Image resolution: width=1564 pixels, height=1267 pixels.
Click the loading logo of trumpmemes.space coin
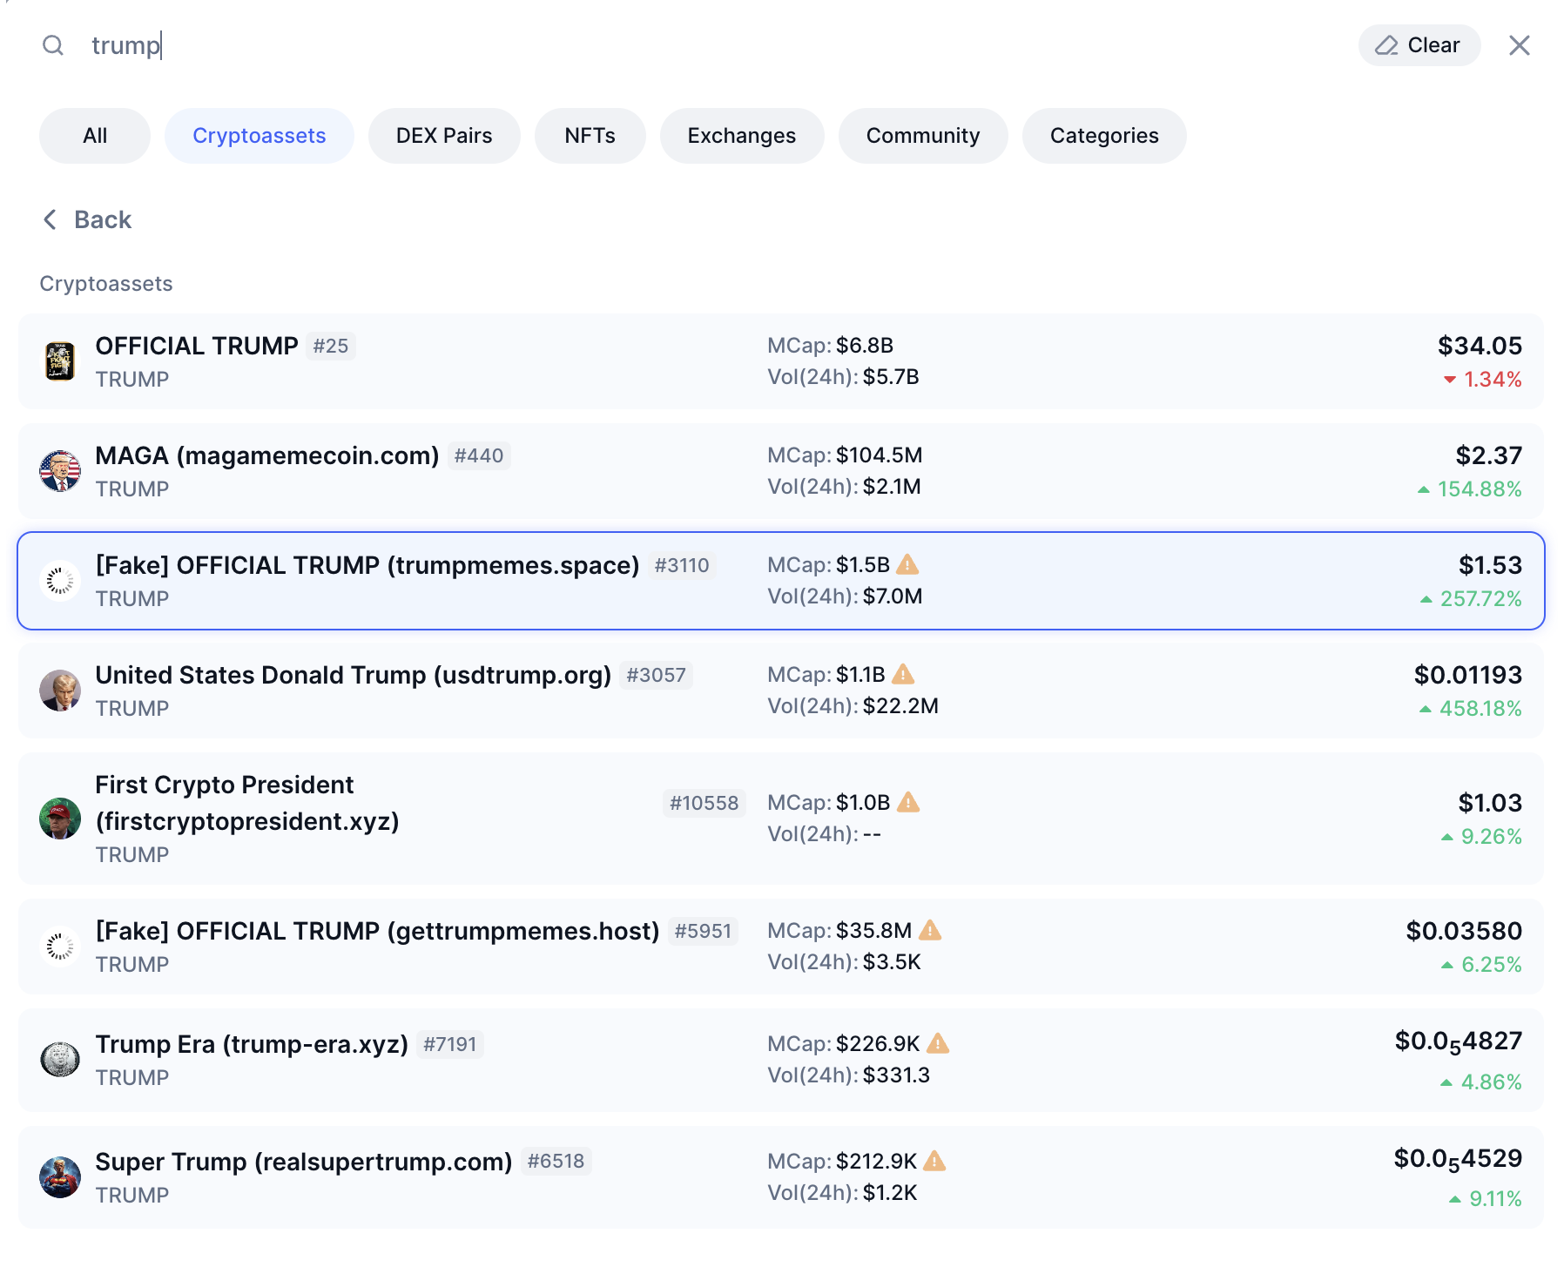(60, 581)
